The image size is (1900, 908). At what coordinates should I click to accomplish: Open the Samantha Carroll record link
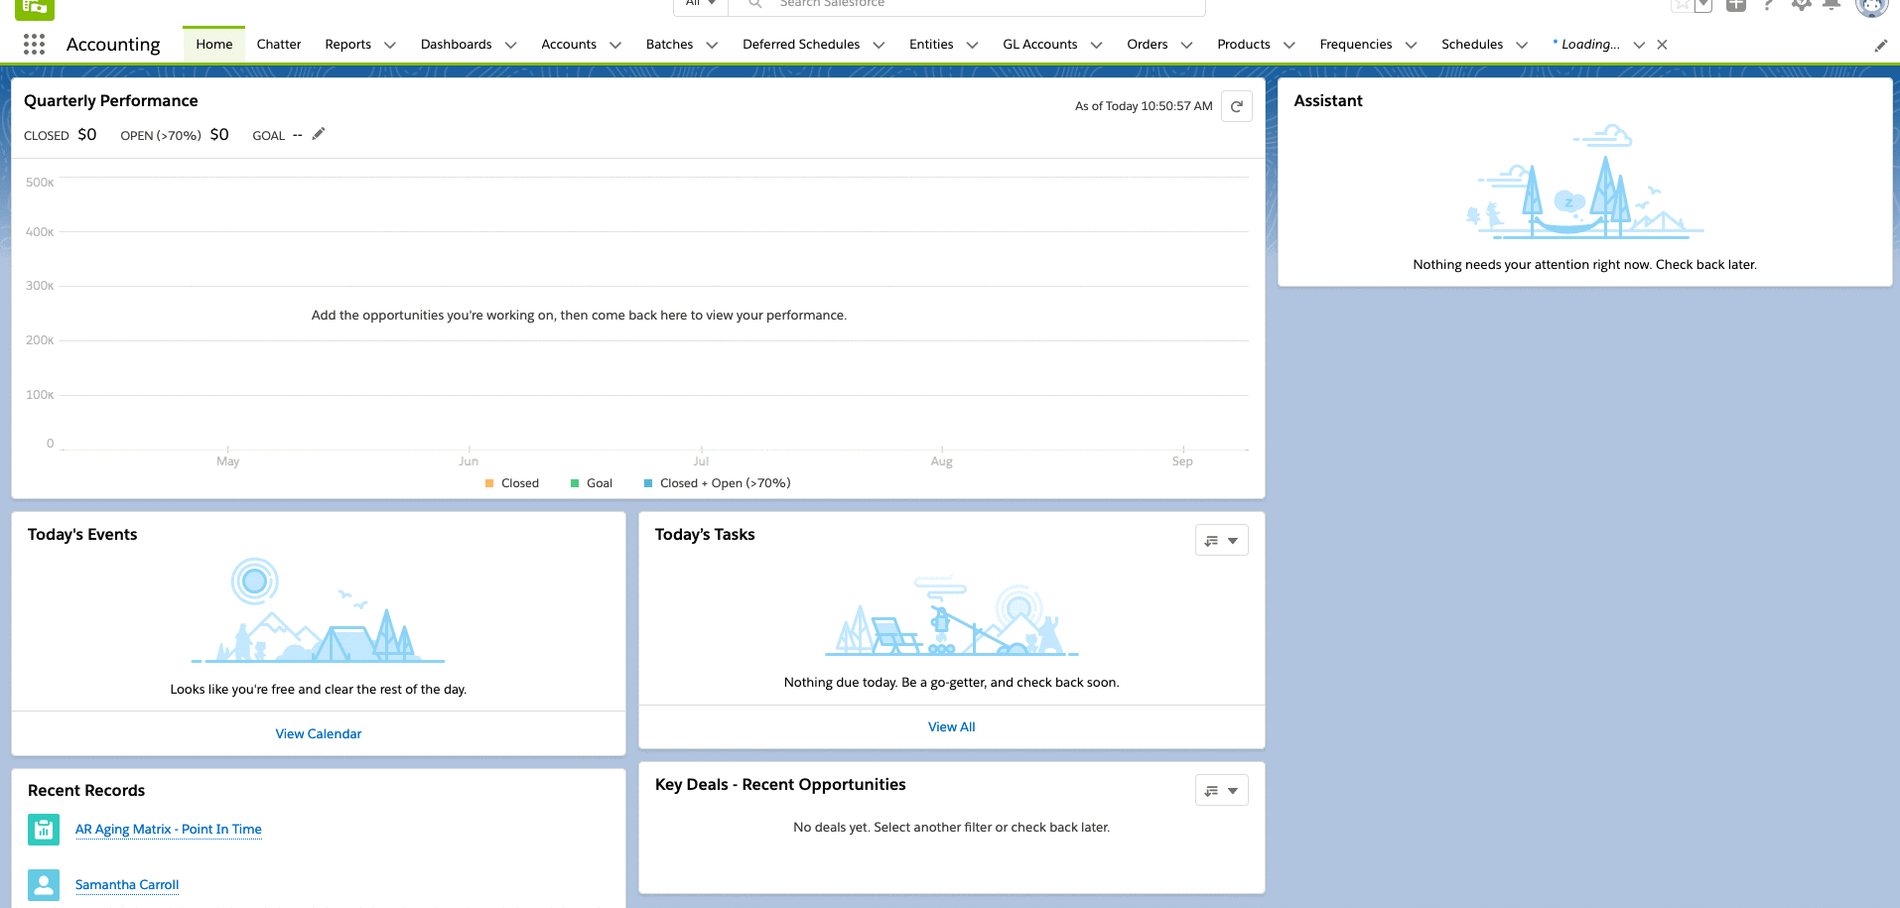127,885
